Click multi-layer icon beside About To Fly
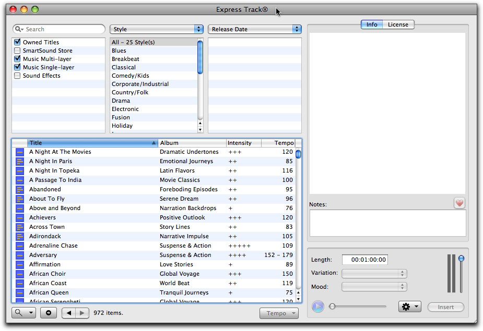The image size is (483, 331). click(x=20, y=199)
